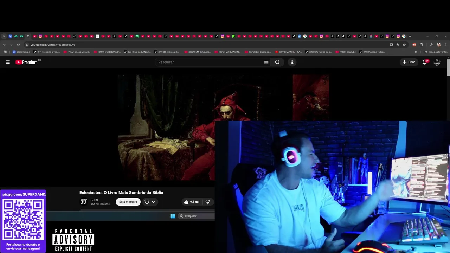This screenshot has width=450, height=253.
Task: Click the pixgg.com/SUPERXANDAO overlay link
Action: pos(24,194)
